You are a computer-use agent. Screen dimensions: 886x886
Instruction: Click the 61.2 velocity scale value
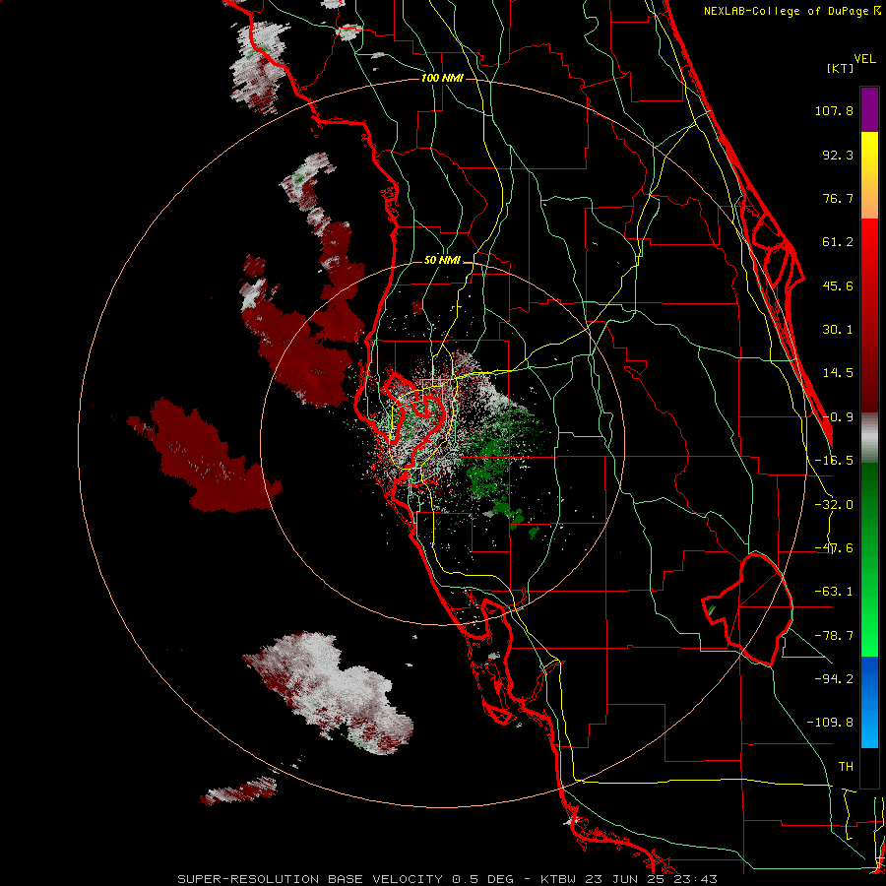[x=838, y=242]
